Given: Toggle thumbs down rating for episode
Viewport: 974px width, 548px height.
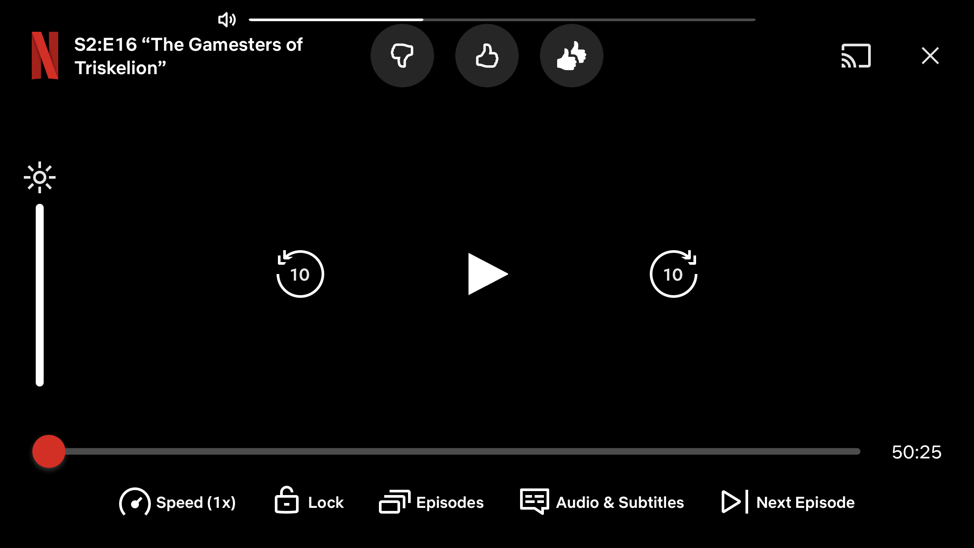Looking at the screenshot, I should click(402, 56).
